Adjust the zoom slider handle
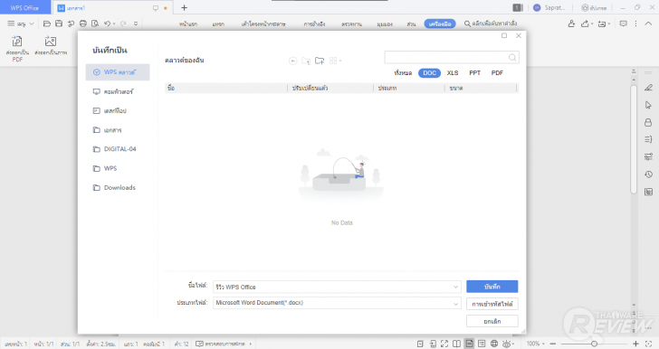This screenshot has width=659, height=349. (x=594, y=344)
